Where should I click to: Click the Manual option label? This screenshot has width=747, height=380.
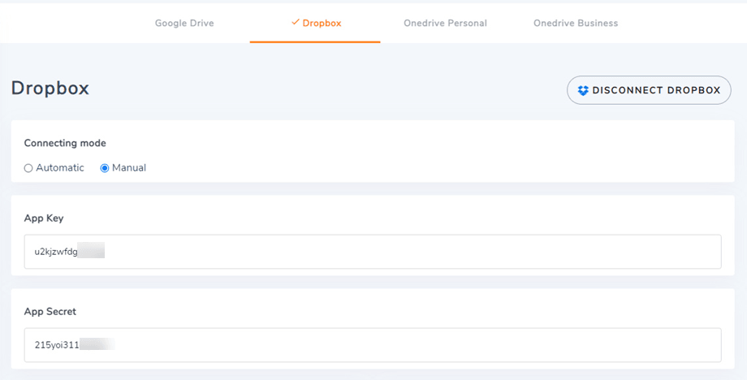click(129, 168)
